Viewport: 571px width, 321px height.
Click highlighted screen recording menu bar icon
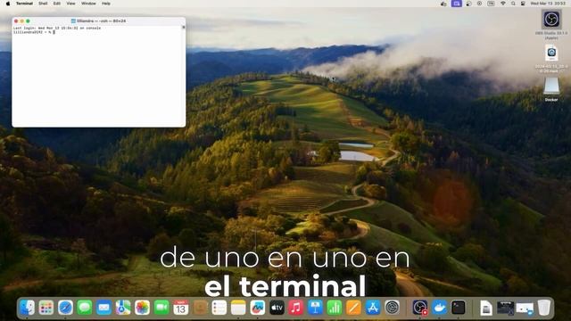pos(457,4)
